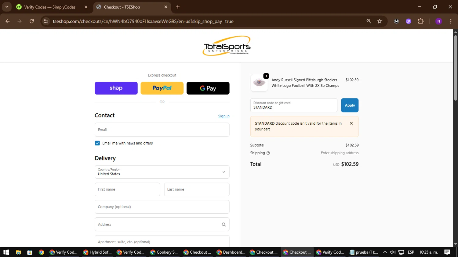Switch to Cookery S... taskbar window
The height and width of the screenshot is (257, 458).
(x=164, y=252)
